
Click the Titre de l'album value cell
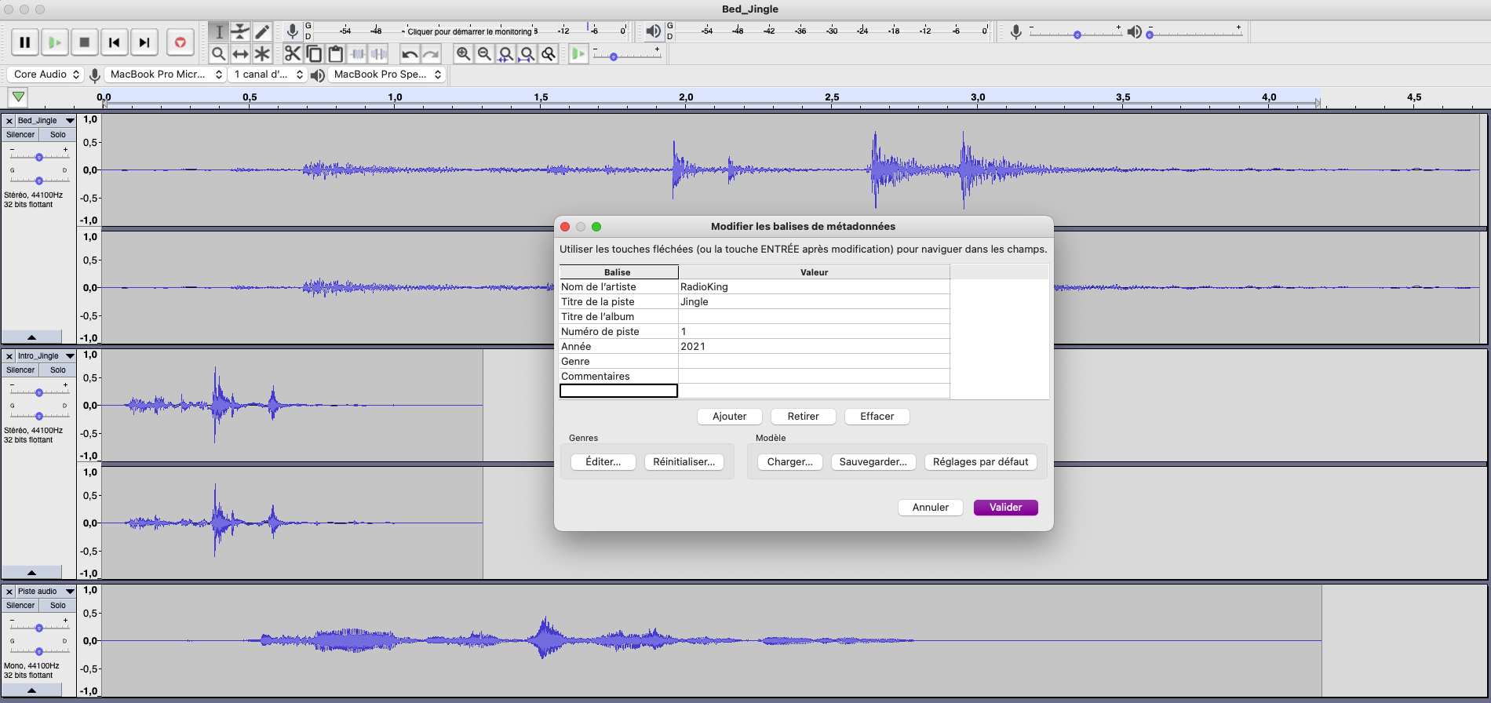coord(814,317)
